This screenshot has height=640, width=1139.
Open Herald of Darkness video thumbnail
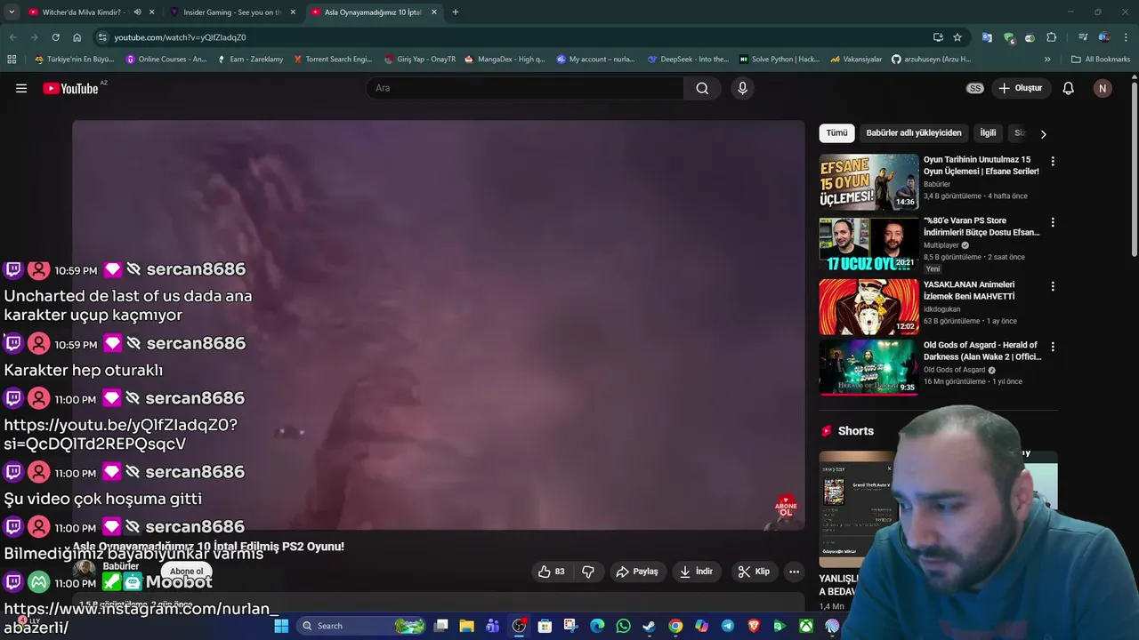pyautogui.click(x=868, y=367)
